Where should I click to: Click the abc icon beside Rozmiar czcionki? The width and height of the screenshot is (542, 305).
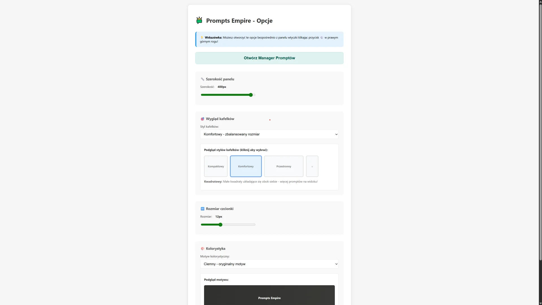[x=202, y=209]
